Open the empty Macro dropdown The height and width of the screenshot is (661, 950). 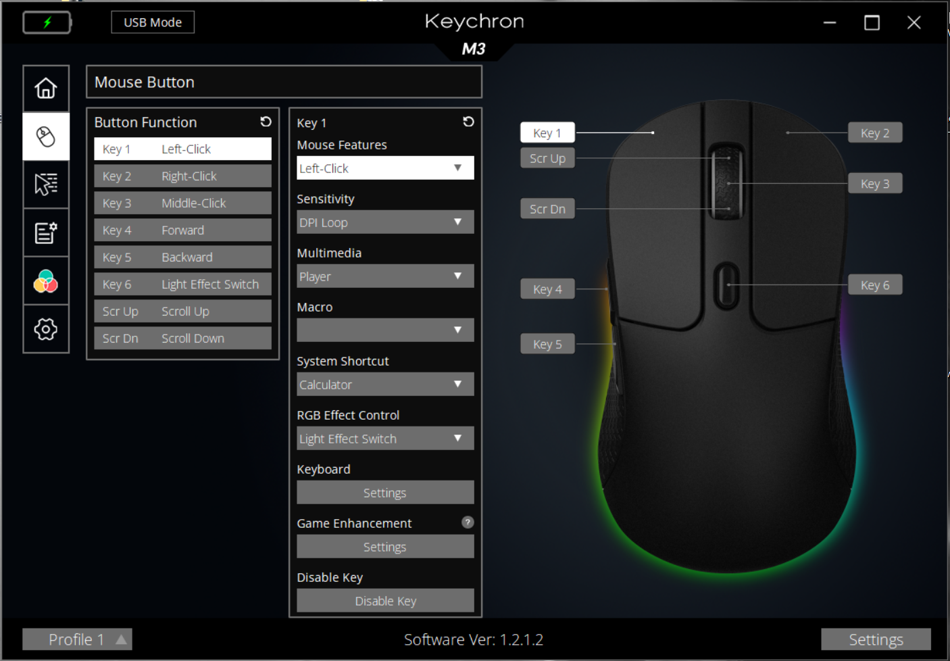tap(385, 330)
